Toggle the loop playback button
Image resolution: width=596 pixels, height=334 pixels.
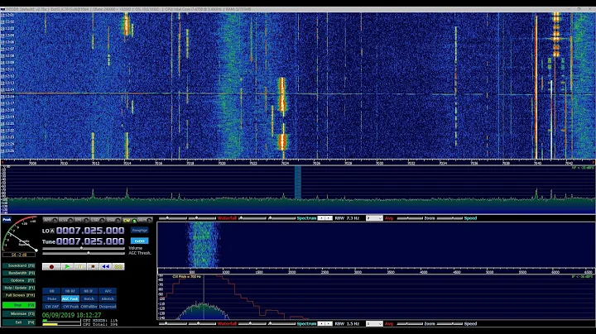click(x=118, y=266)
